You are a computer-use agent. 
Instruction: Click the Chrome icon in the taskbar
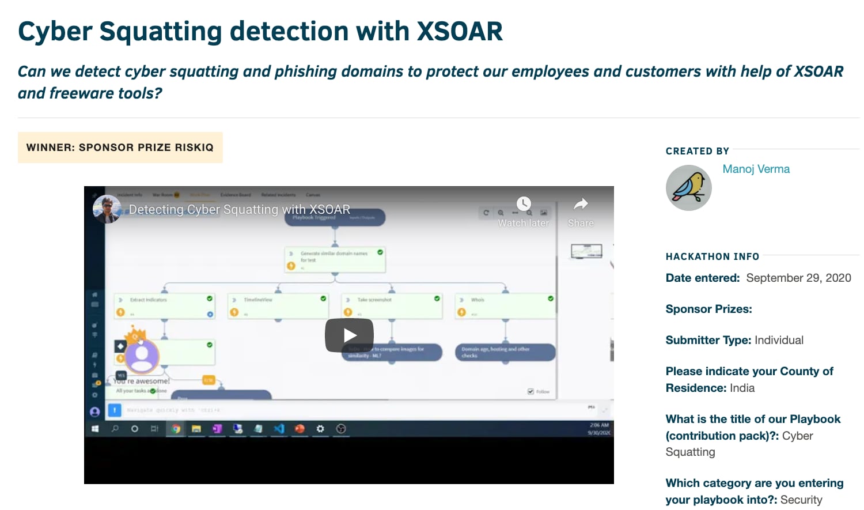point(176,429)
